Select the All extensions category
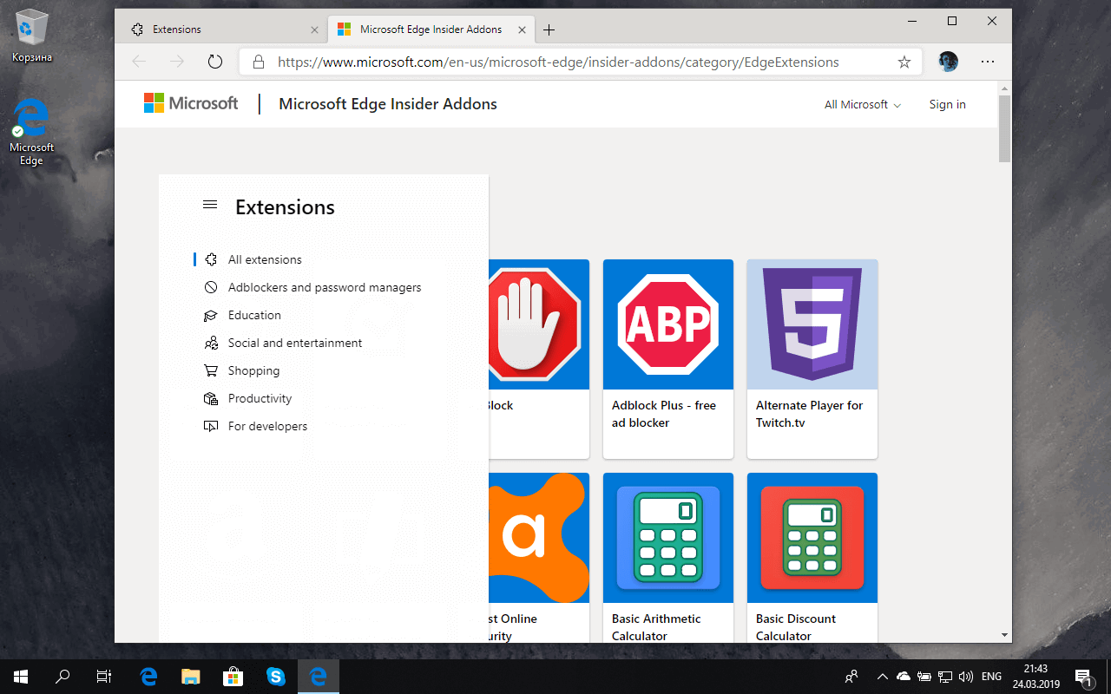This screenshot has height=694, width=1111. pyautogui.click(x=265, y=259)
